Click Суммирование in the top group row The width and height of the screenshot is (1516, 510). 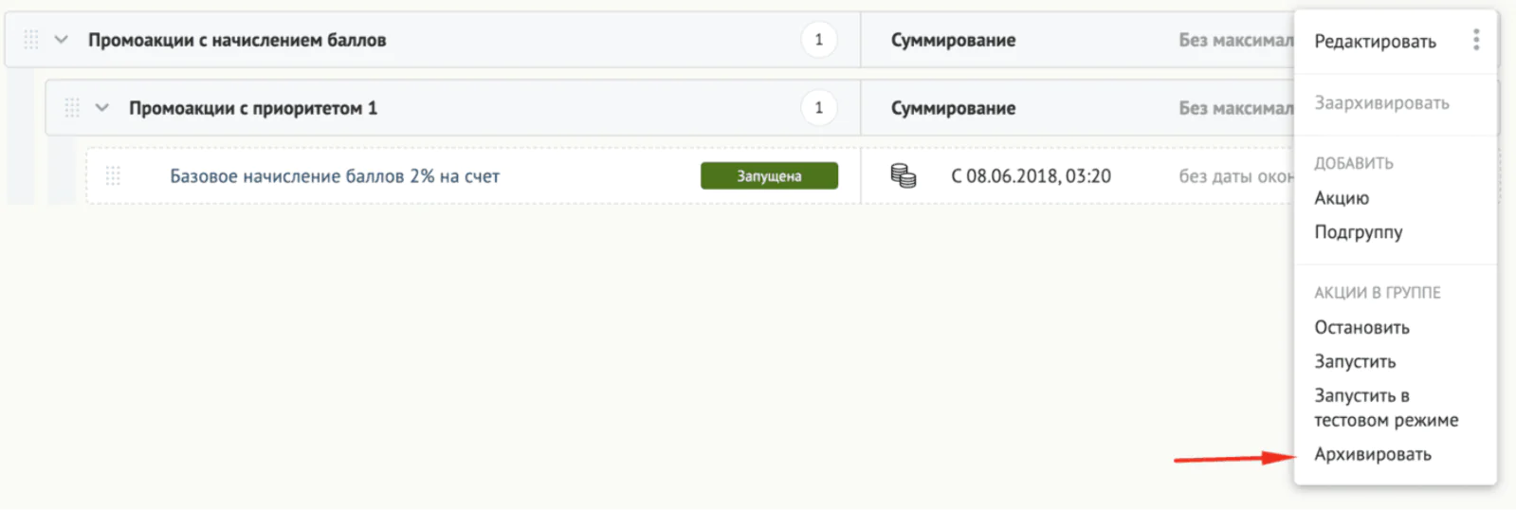[x=953, y=40]
